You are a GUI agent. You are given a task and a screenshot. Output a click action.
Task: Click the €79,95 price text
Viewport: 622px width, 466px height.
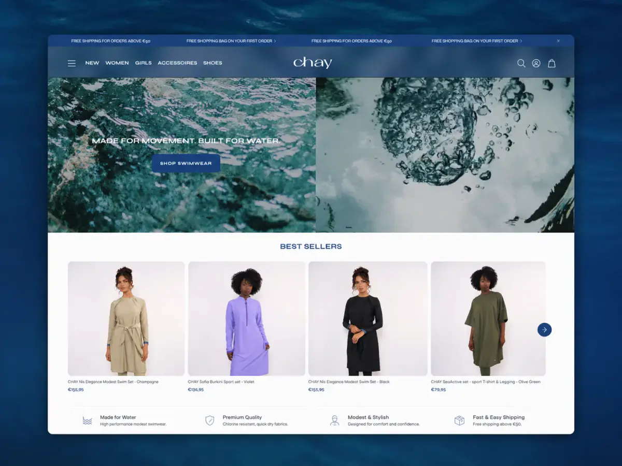tap(439, 390)
